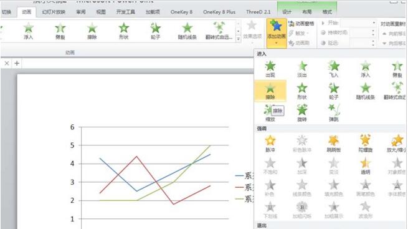Screen dimensions: 408x229
Task: Open the ThreeD 2.1 tab
Action: click(x=258, y=12)
